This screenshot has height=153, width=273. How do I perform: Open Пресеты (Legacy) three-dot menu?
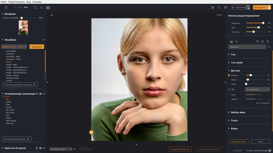click(x=44, y=148)
